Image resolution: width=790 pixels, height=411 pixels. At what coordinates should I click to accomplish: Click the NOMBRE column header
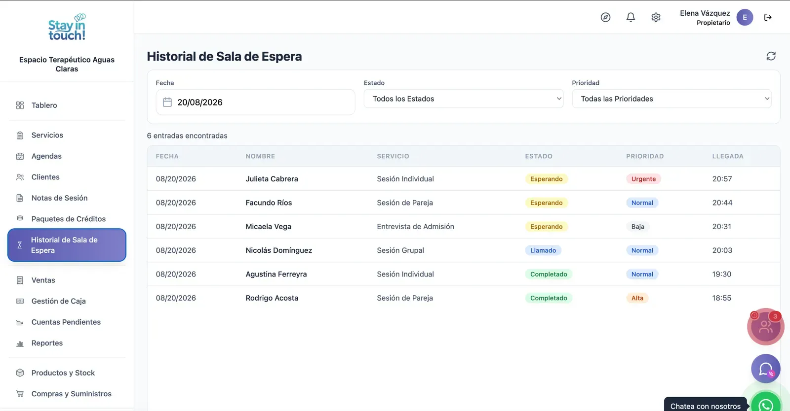(260, 156)
